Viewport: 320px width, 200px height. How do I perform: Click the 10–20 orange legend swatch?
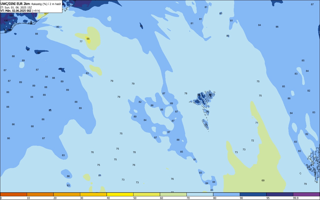(x=40, y=195)
